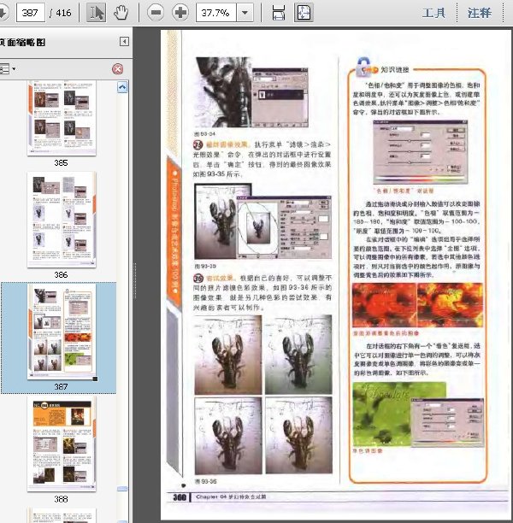Enable fit-width scrolling mode icon
The image size is (513, 523).
(279, 13)
